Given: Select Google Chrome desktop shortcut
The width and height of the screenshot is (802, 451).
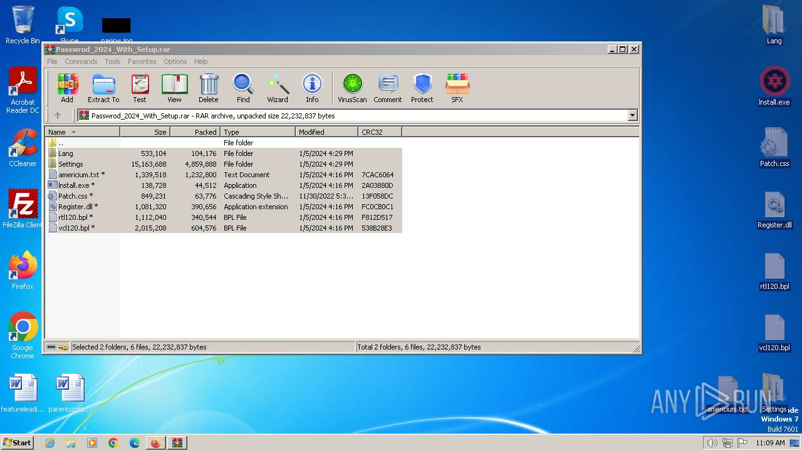Looking at the screenshot, I should click(23, 336).
